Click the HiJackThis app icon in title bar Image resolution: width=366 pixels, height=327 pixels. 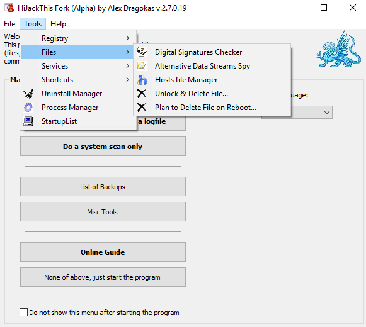coord(9,8)
